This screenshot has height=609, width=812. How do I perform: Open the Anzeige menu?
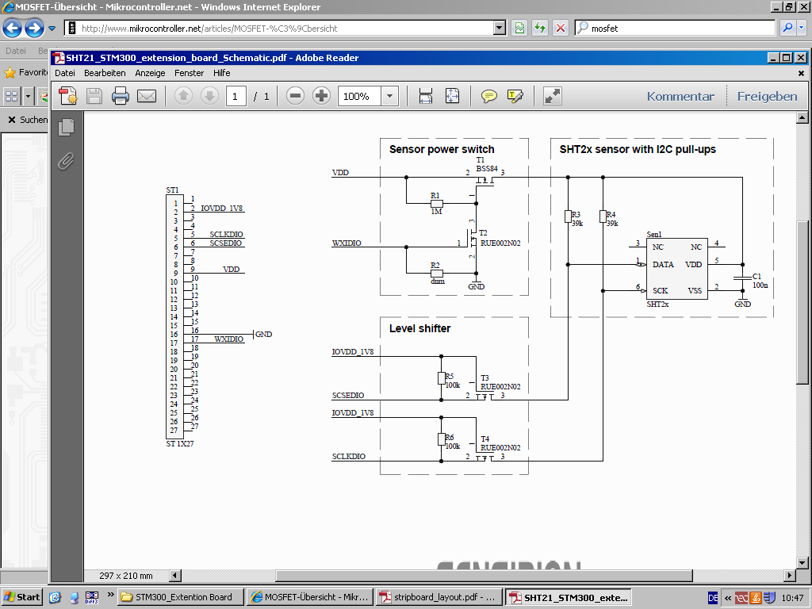[x=150, y=73]
